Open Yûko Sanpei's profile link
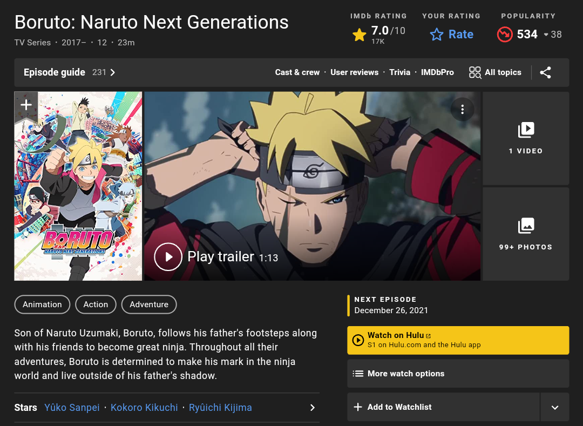The width and height of the screenshot is (583, 426). (x=72, y=408)
